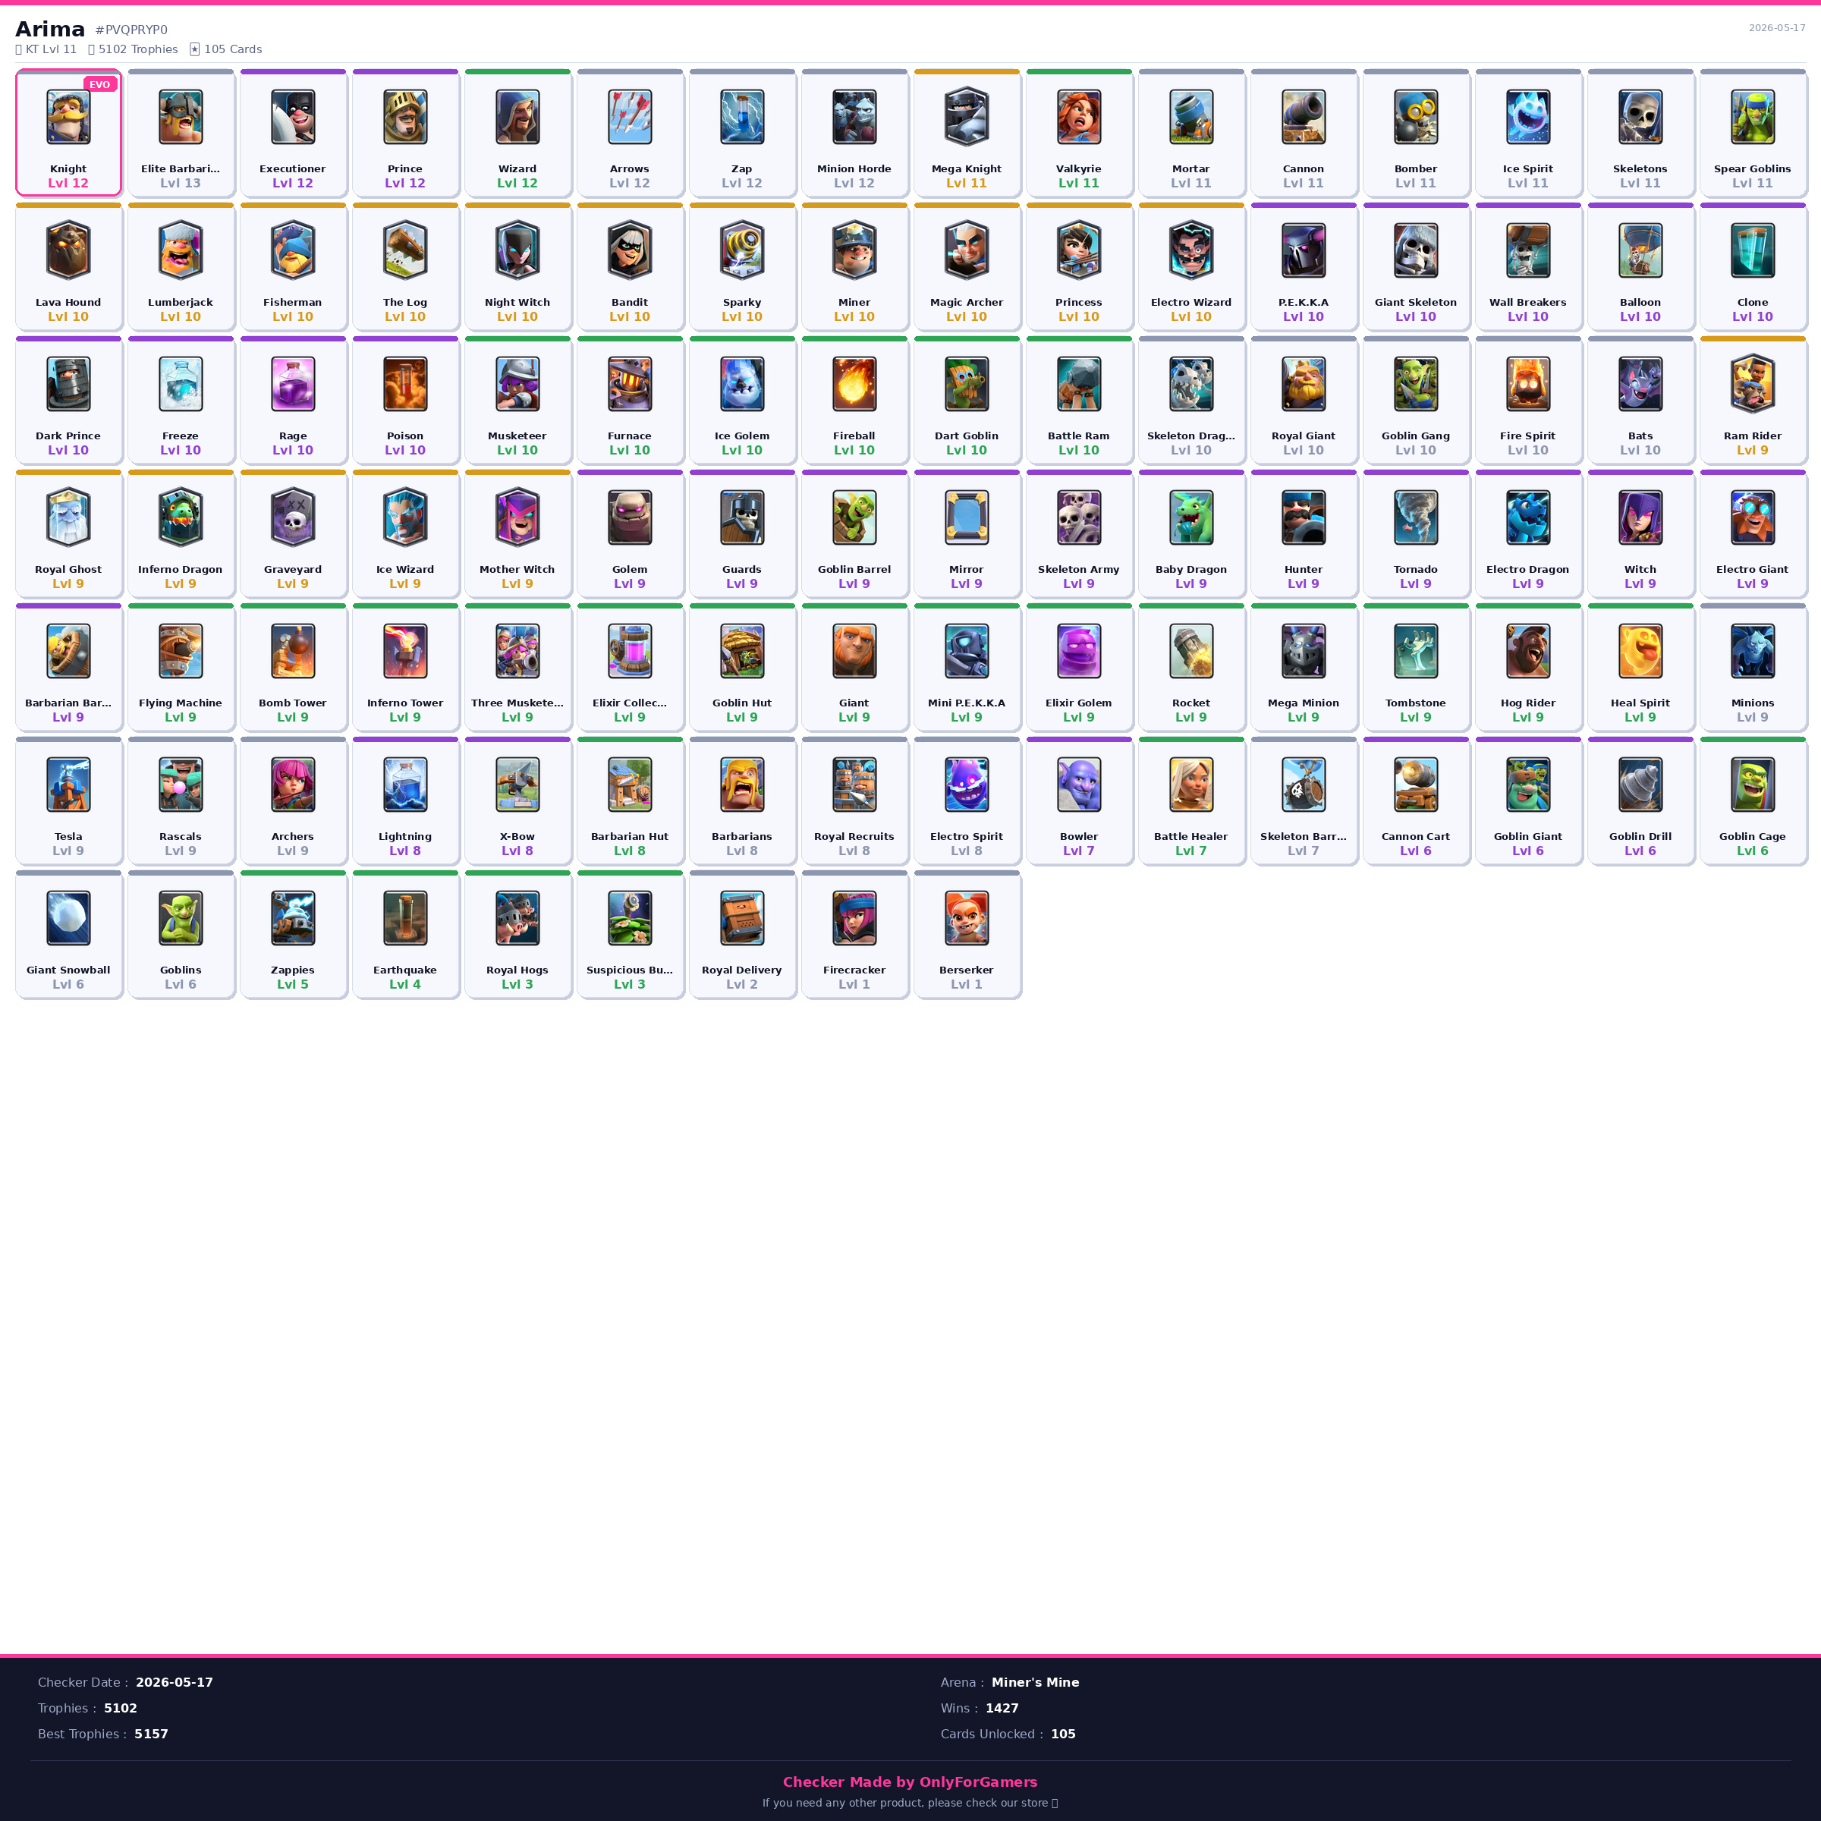This screenshot has width=1821, height=1821.
Task: Click the Berserker card icon
Action: click(x=967, y=918)
